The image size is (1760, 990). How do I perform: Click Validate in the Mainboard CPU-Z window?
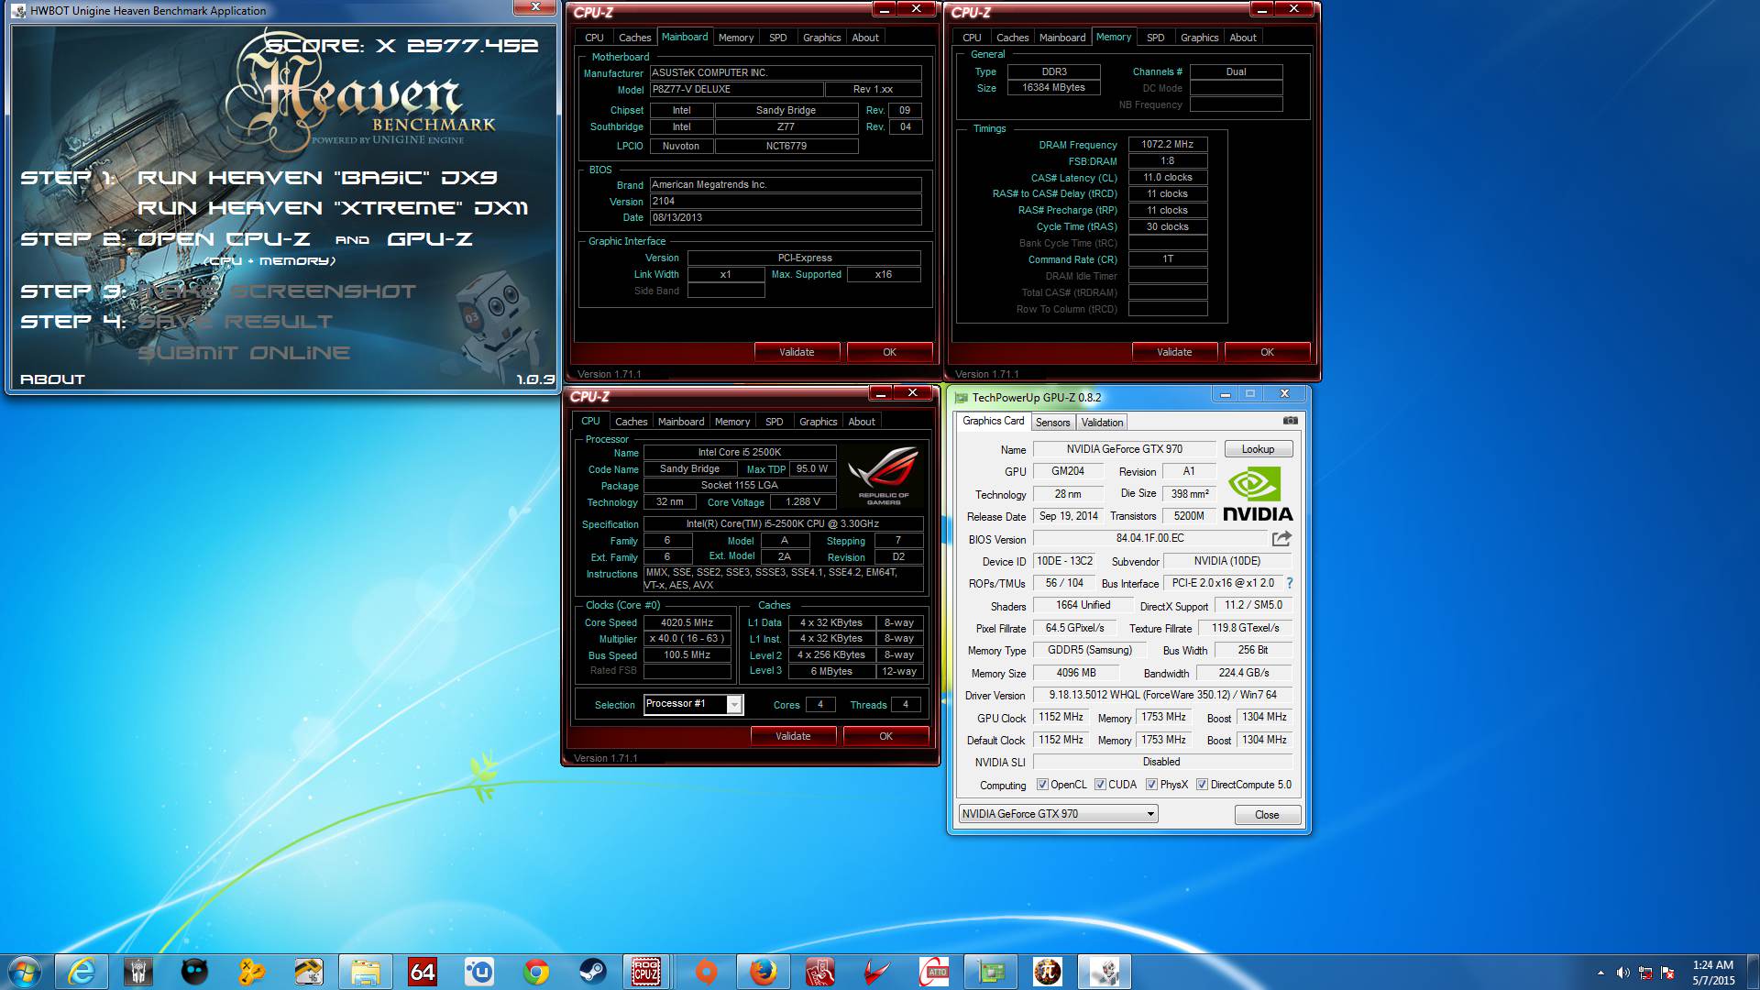point(797,352)
